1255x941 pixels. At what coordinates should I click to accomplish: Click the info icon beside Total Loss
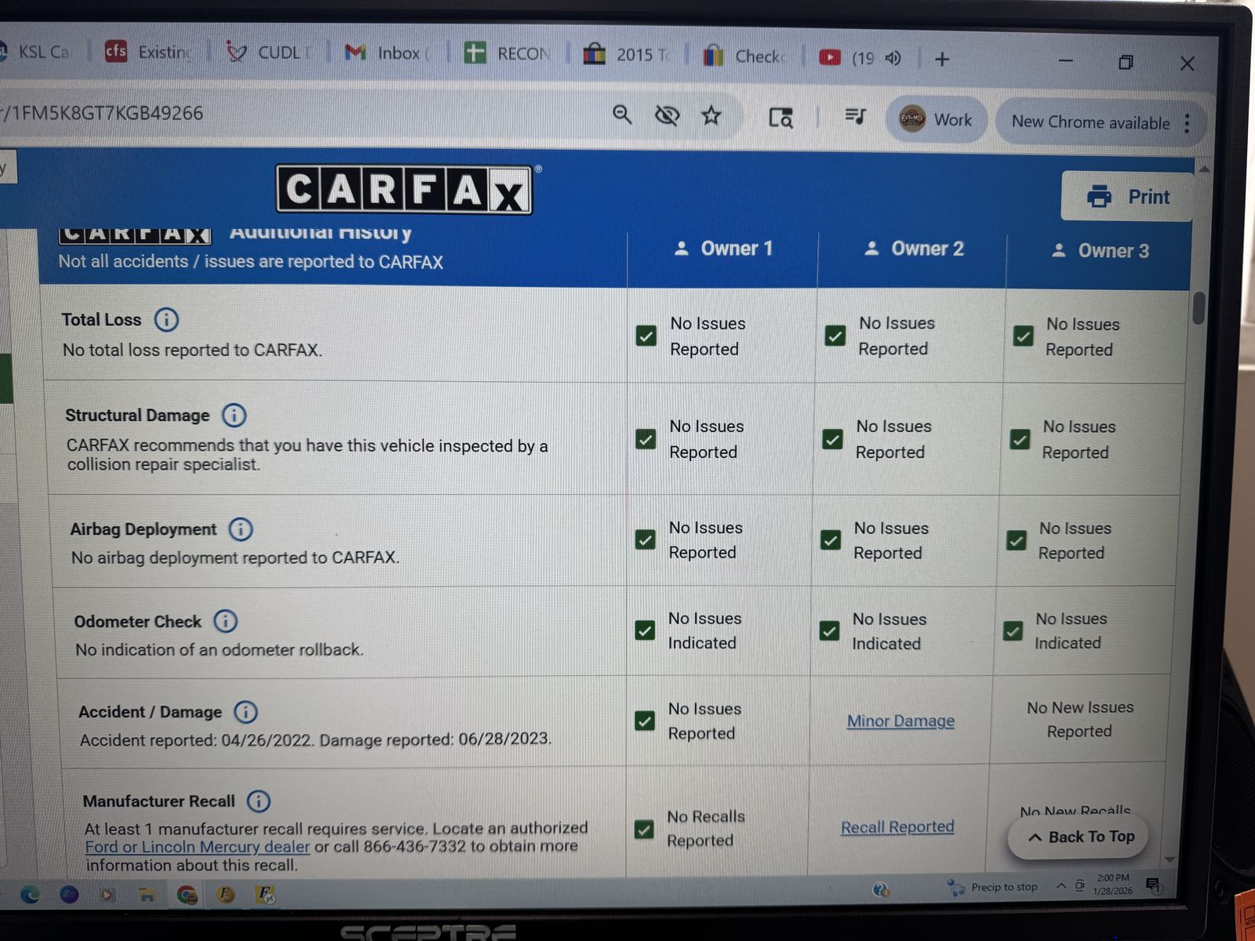166,320
